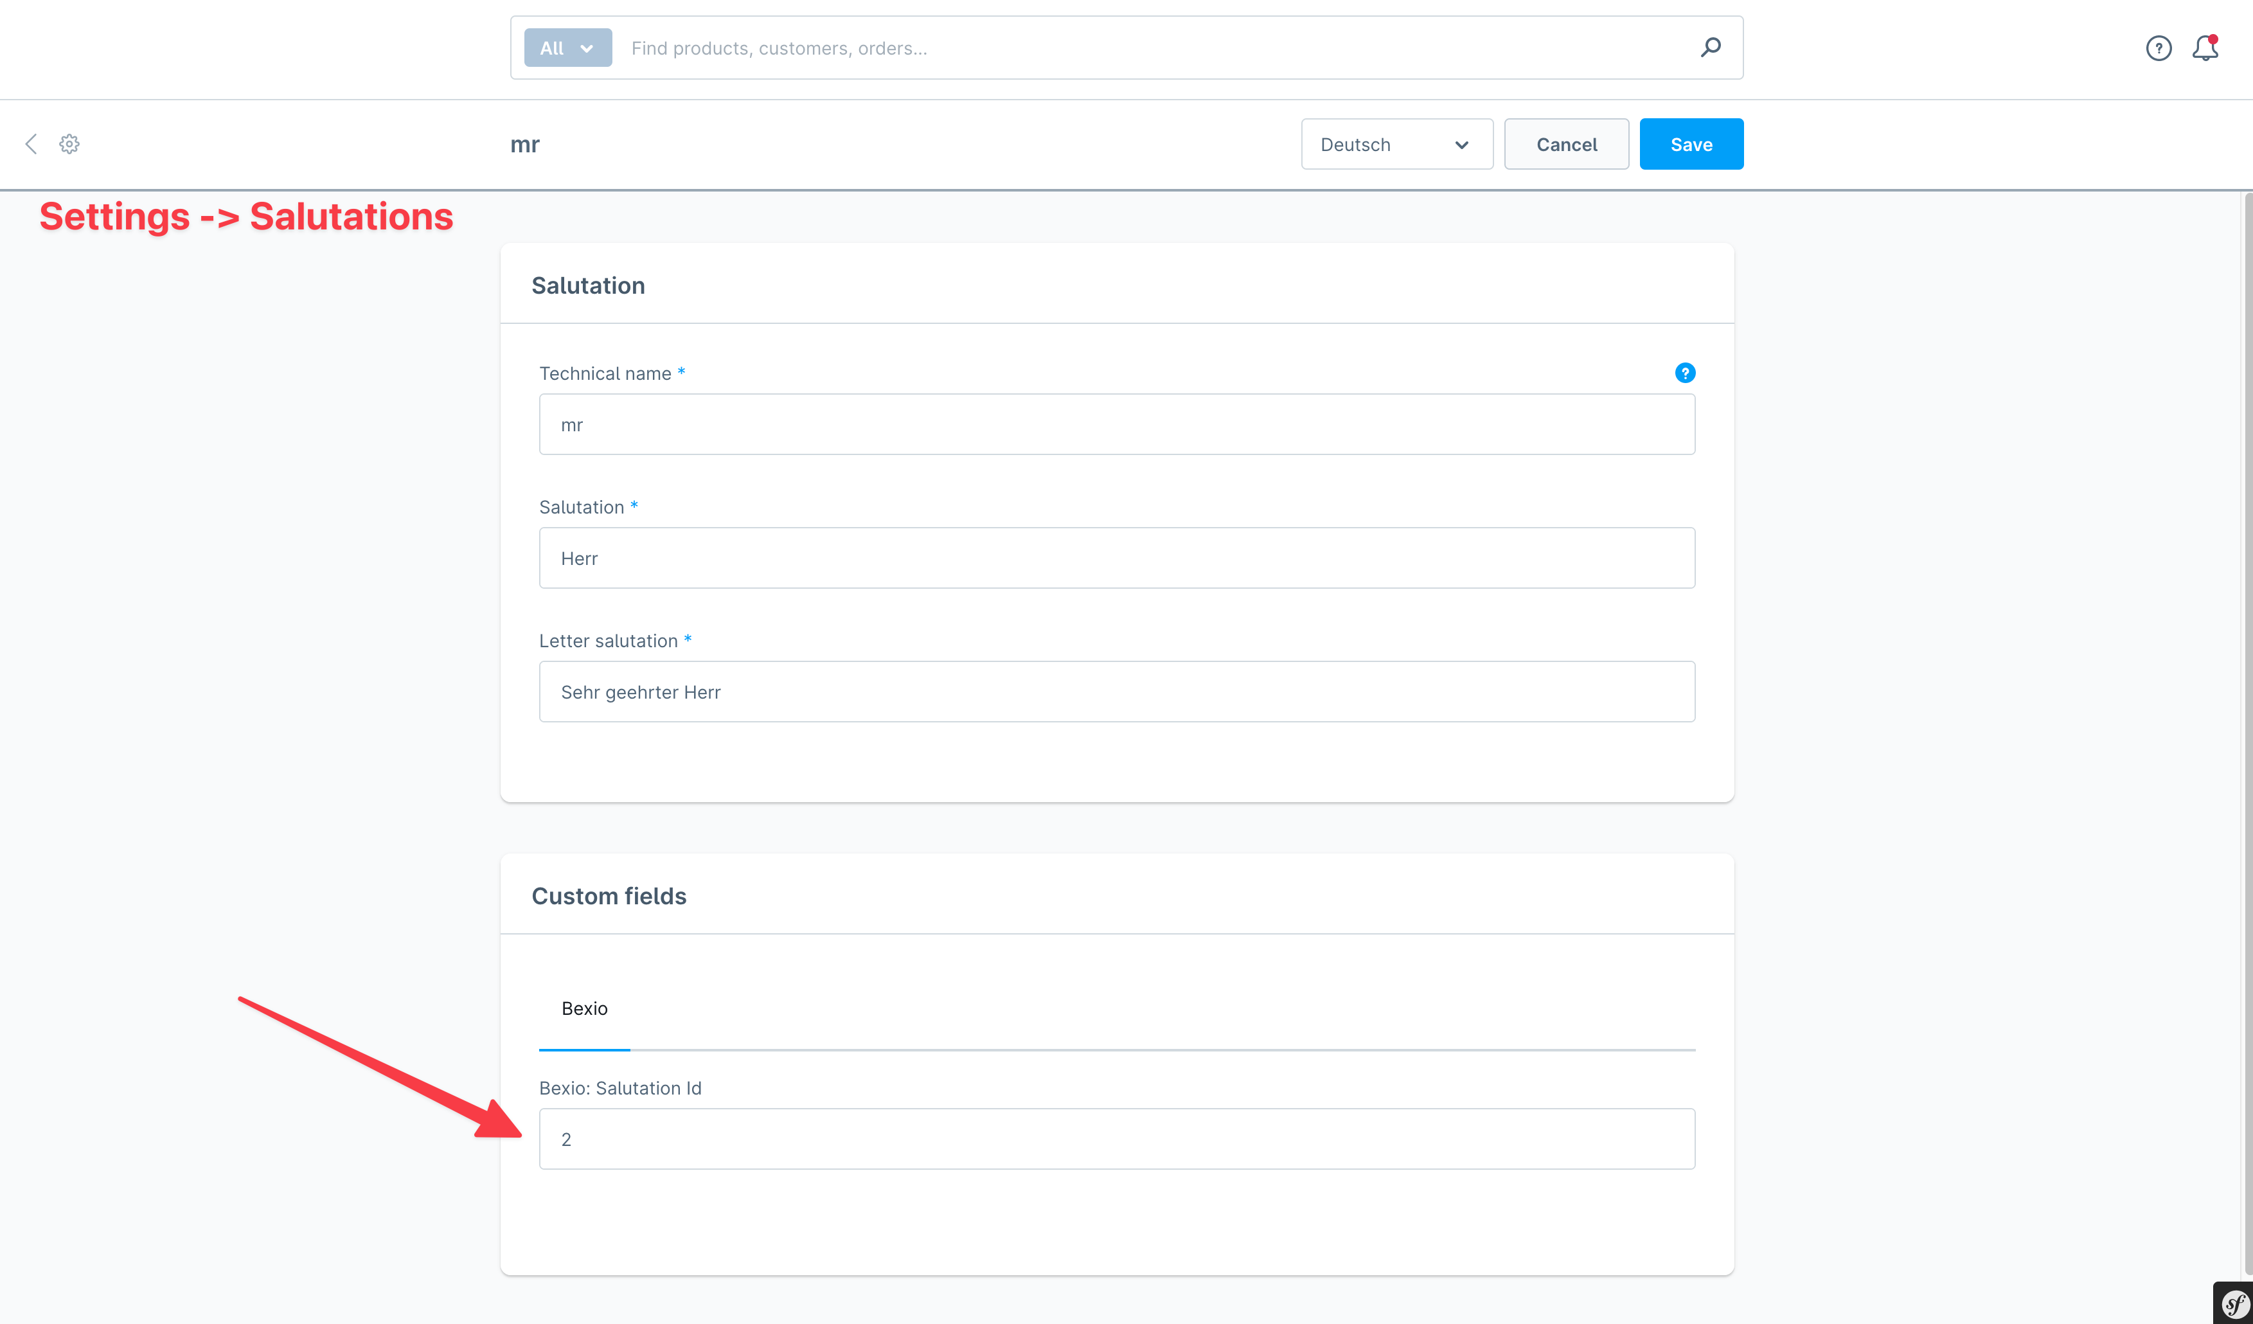View the Technical name help tooltip
The image size is (2253, 1324).
click(1684, 373)
